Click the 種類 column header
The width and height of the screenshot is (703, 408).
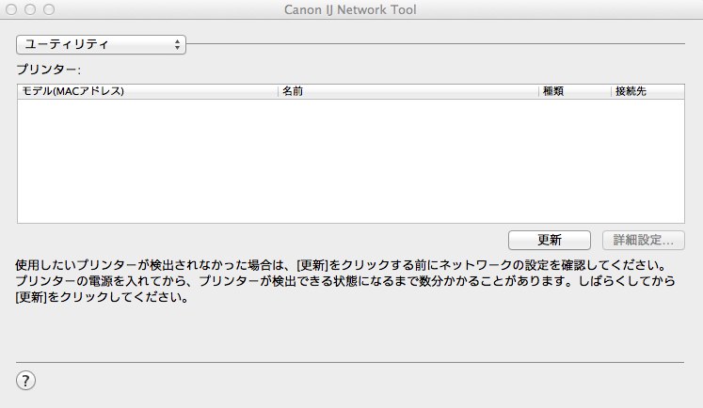(x=574, y=91)
